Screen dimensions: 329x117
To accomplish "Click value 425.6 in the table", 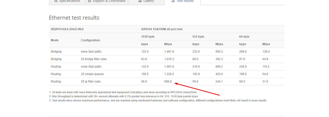I will tap(219, 74).
